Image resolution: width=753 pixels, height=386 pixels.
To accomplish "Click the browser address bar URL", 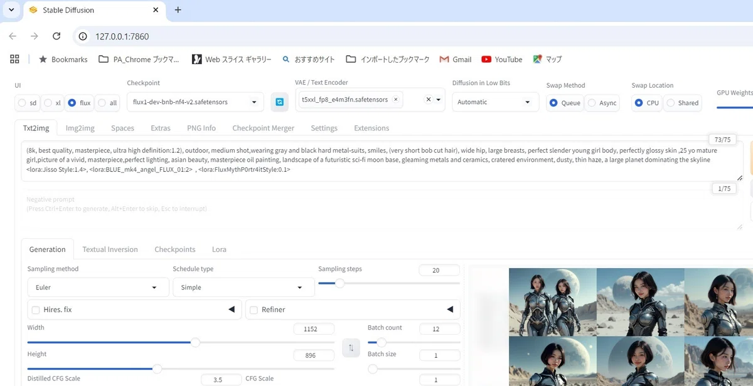I will 122,36.
